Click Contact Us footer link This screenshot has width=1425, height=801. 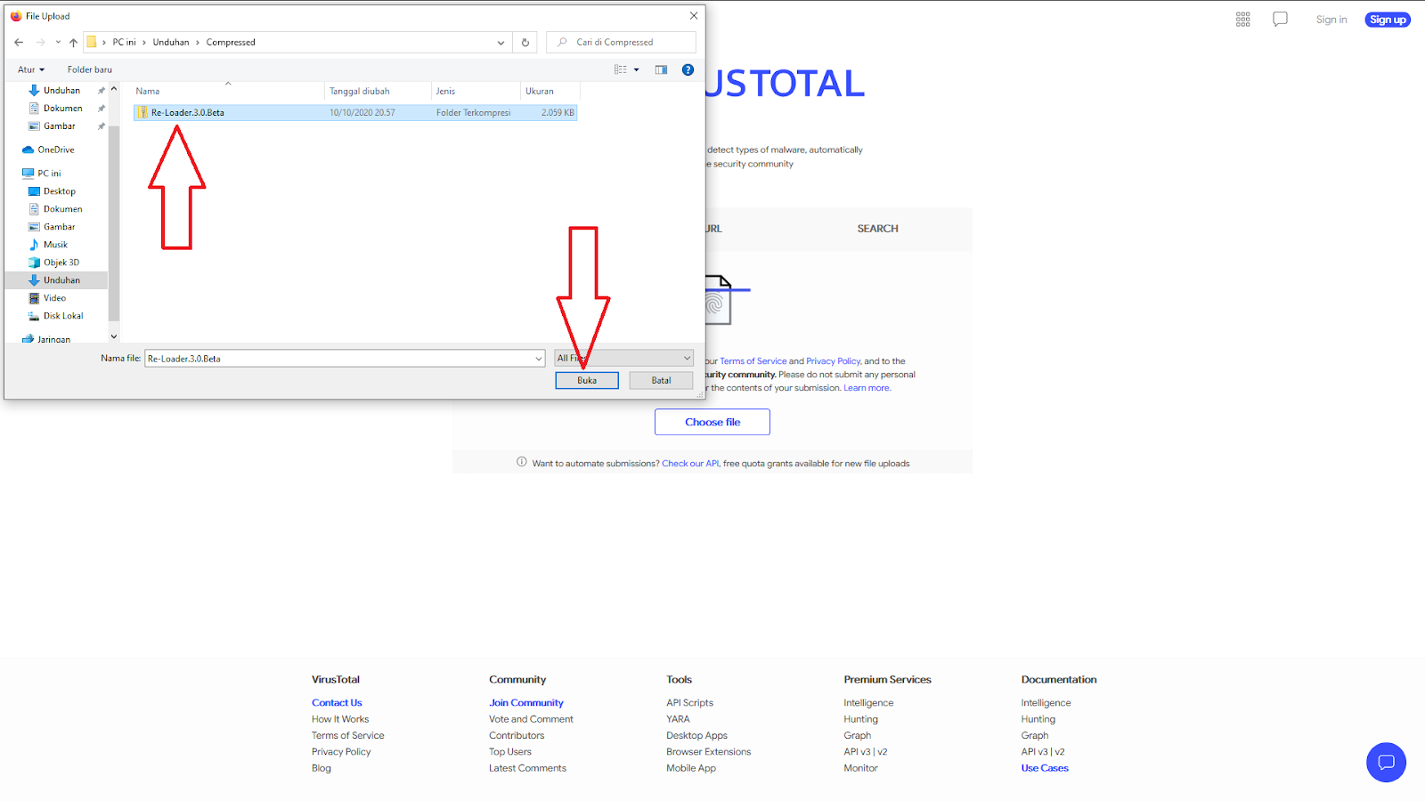337,703
